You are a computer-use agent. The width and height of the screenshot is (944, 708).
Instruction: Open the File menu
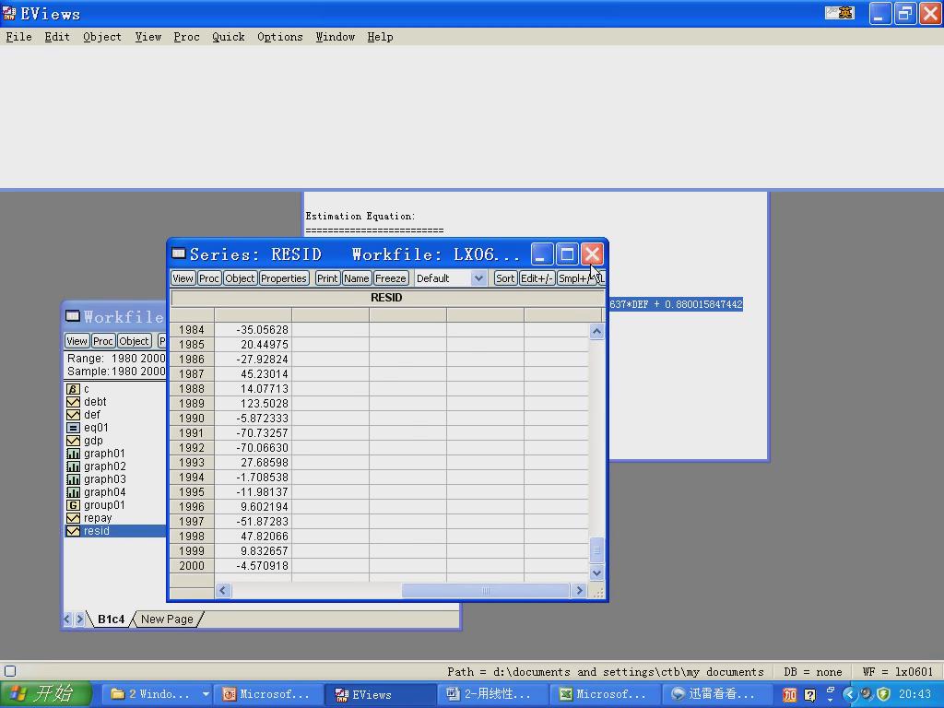pyautogui.click(x=18, y=37)
